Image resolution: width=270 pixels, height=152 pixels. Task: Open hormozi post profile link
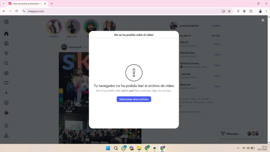pos(73,47)
